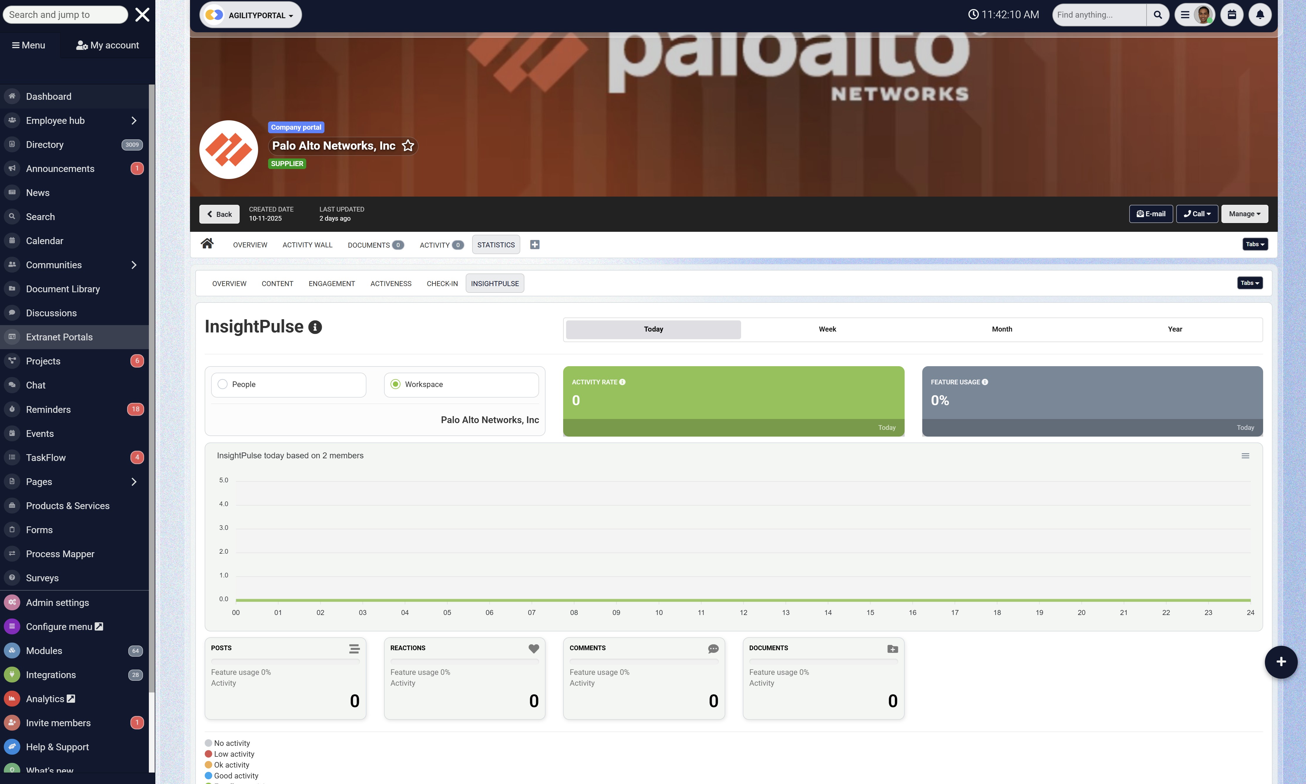This screenshot has width=1306, height=784.
Task: Open the Call dropdown
Action: tap(1196, 214)
